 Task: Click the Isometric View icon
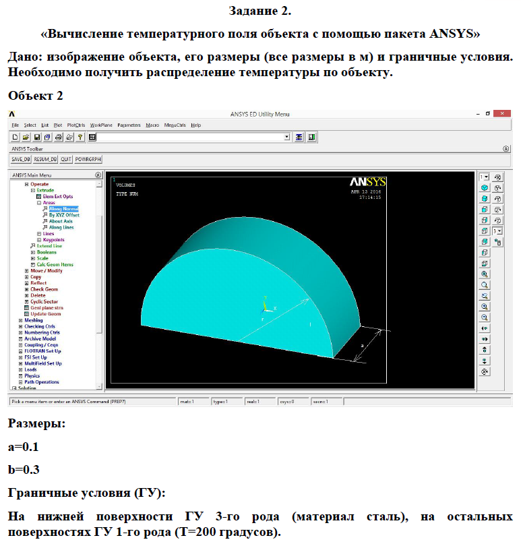coord(485,188)
